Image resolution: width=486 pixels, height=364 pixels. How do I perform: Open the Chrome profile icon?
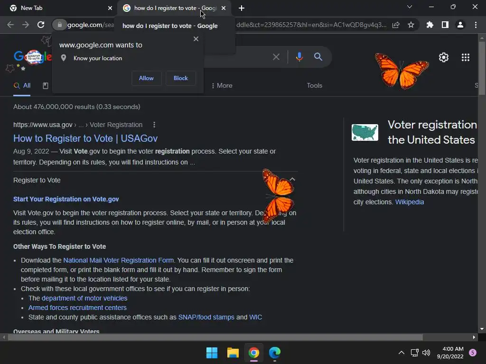tap(460, 25)
